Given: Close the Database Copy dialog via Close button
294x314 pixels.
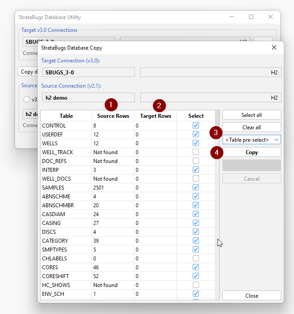Looking at the screenshot, I should [x=252, y=295].
